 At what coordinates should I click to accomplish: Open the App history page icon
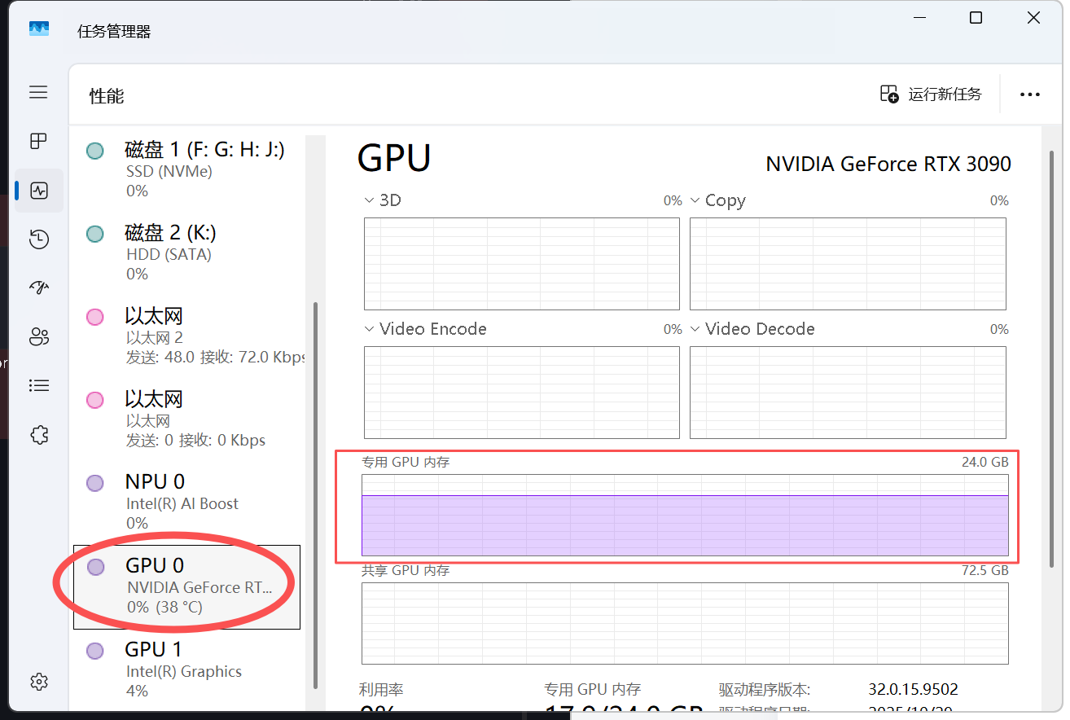click(39, 239)
